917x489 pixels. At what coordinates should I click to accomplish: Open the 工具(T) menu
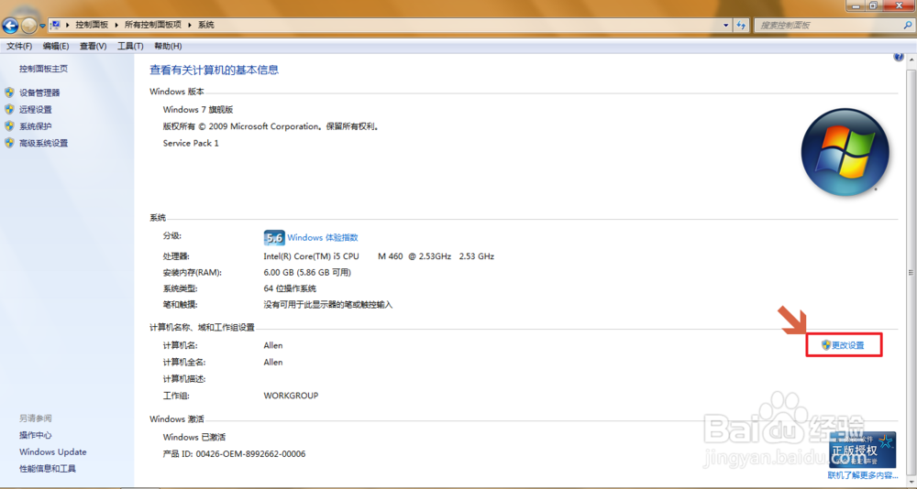pyautogui.click(x=130, y=46)
